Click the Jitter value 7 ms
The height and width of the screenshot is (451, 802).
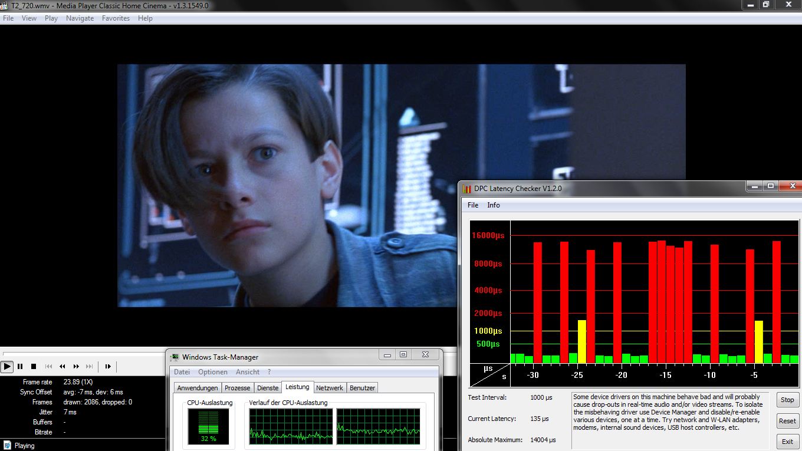70,412
